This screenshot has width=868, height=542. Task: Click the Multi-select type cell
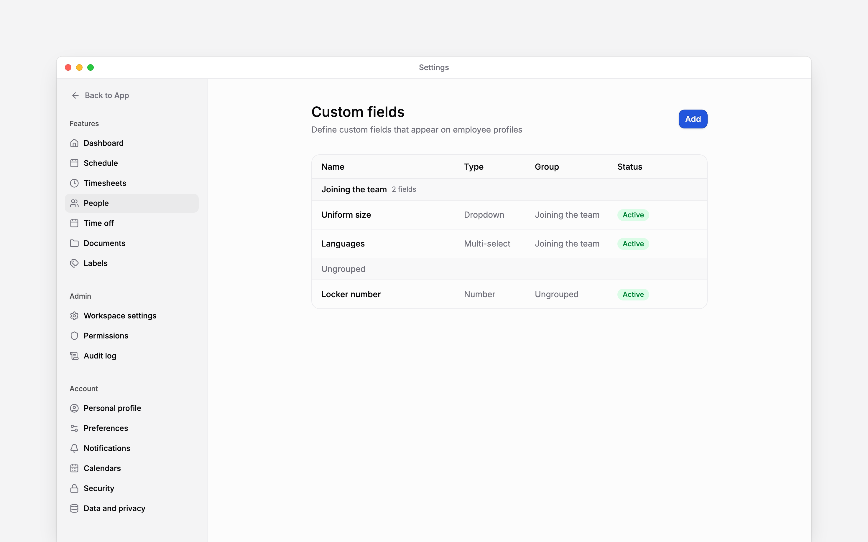pyautogui.click(x=487, y=244)
